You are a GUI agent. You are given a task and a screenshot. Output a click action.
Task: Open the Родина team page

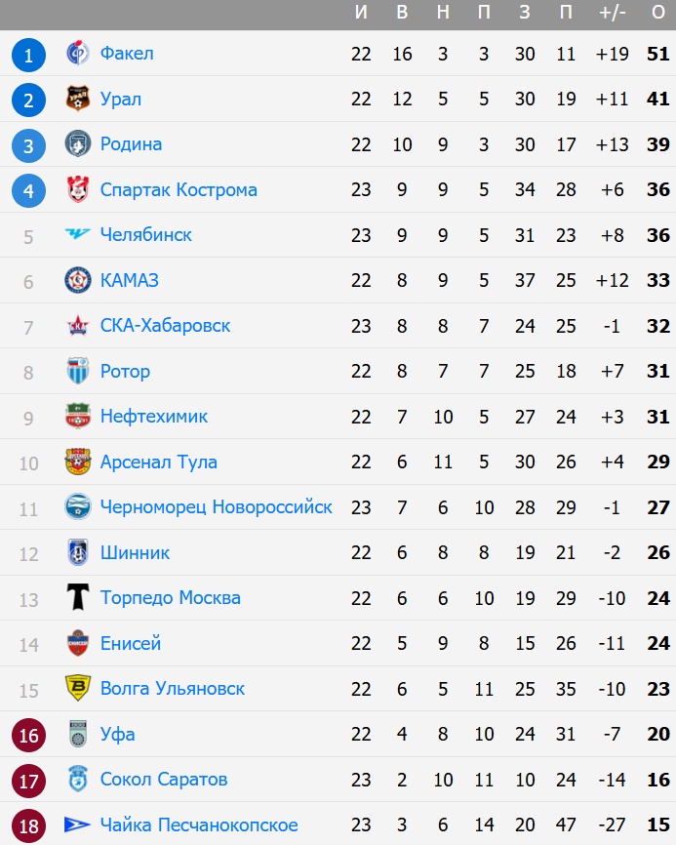coord(131,144)
